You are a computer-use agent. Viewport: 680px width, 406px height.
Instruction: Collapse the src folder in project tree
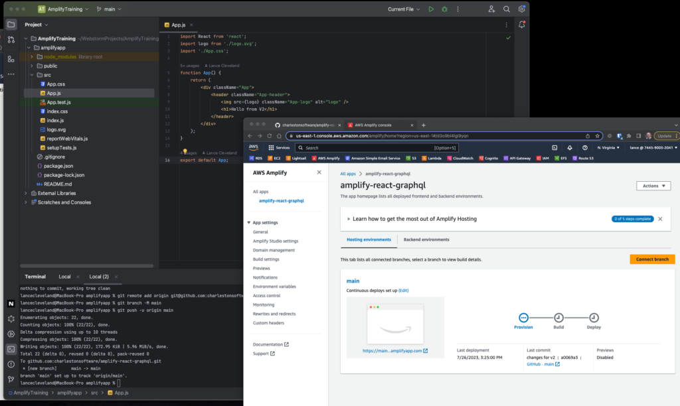[x=31, y=75]
